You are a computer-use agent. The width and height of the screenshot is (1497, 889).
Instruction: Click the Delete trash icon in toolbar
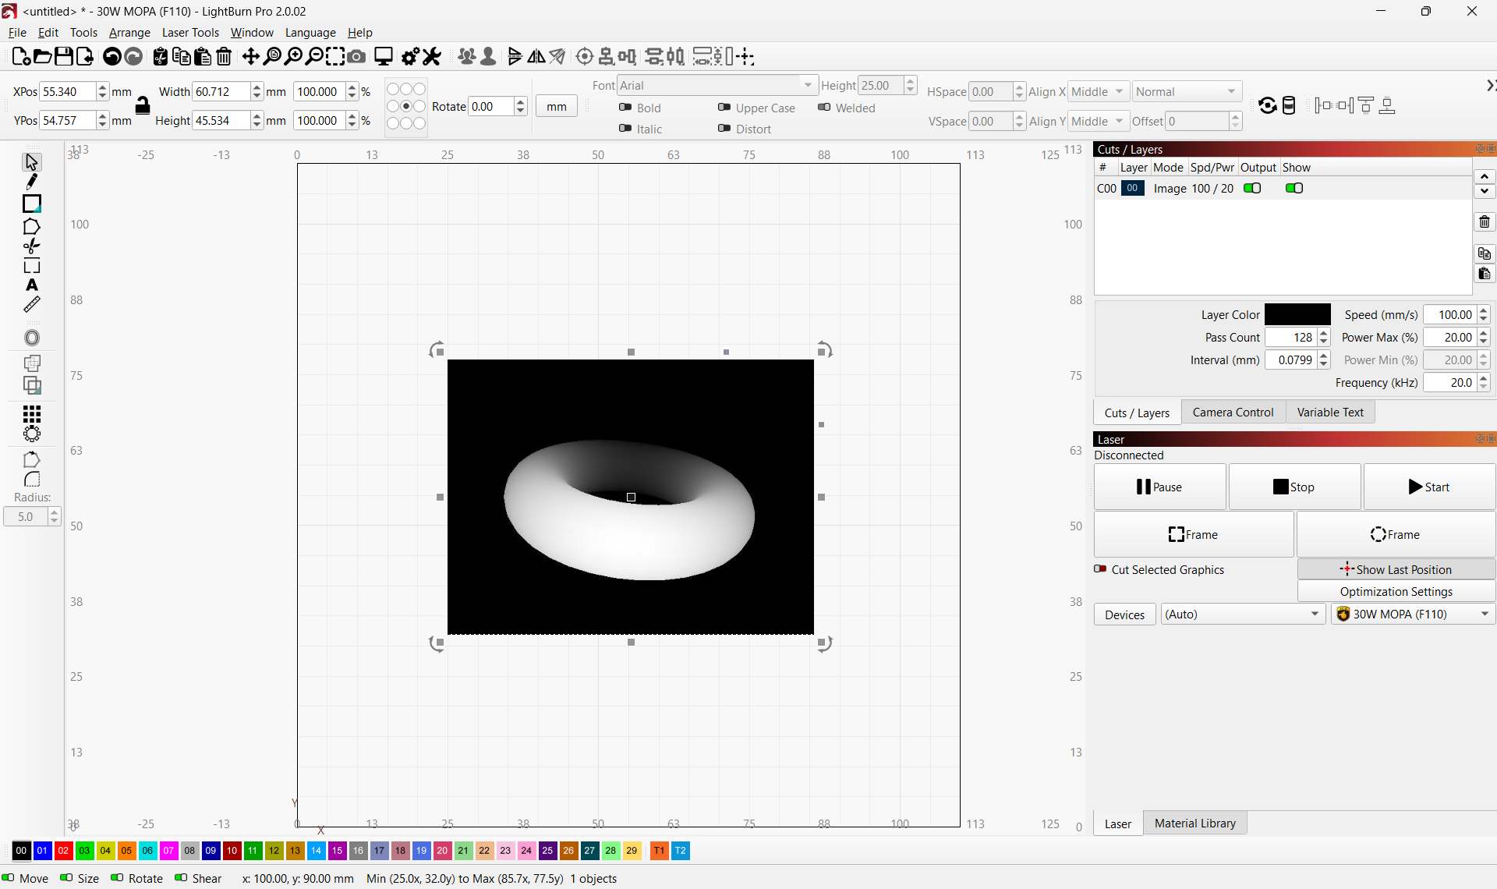[x=224, y=56]
